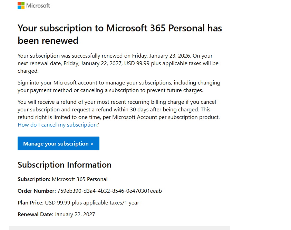The image size is (291, 230).
Task: Click the Microsoft wordmark beside the logo
Action: pyautogui.click(x=38, y=6)
